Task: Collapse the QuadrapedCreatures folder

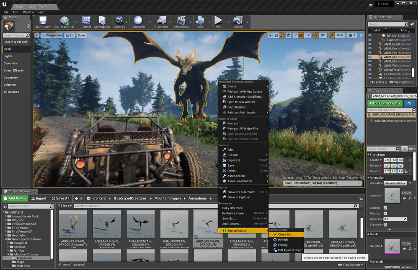Action: 5,239
